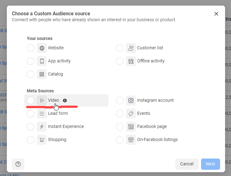Viewport: 231px width, 176px height.
Task: Click the Website globe icon
Action: [42, 48]
